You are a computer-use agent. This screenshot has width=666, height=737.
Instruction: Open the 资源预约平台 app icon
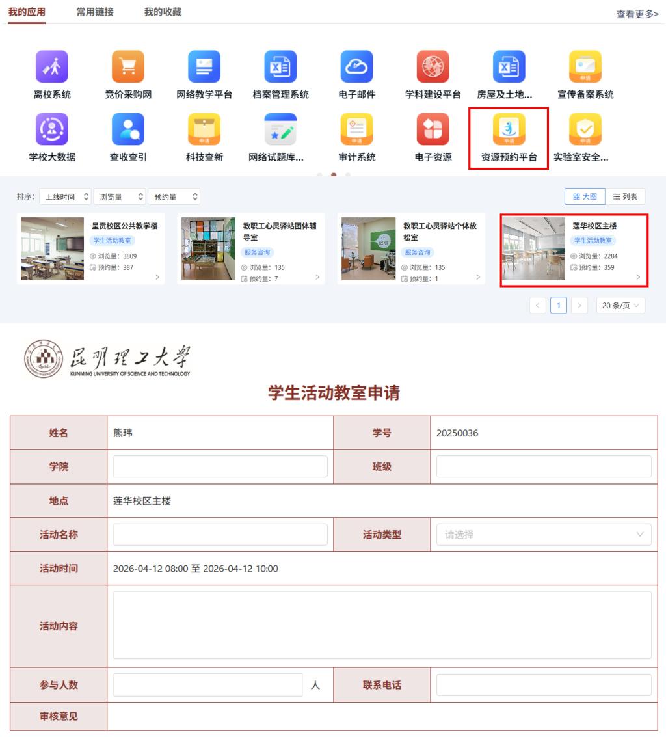coord(509,130)
